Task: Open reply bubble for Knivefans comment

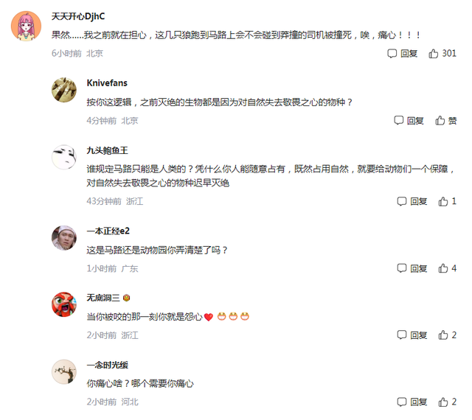Action: [x=398, y=120]
